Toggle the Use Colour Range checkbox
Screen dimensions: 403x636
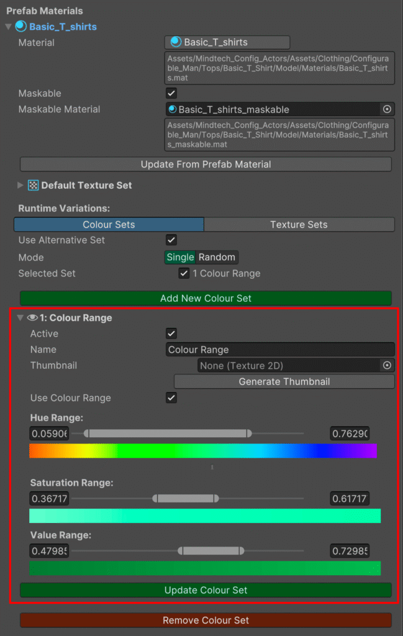click(172, 398)
